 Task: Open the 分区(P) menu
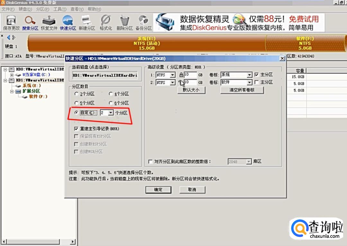click(42, 9)
